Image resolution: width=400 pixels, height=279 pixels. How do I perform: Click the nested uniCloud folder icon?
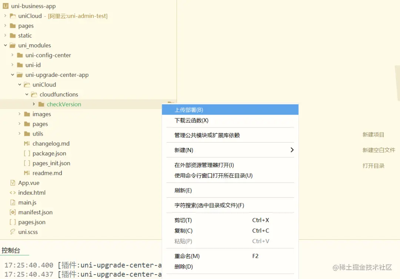27,85
